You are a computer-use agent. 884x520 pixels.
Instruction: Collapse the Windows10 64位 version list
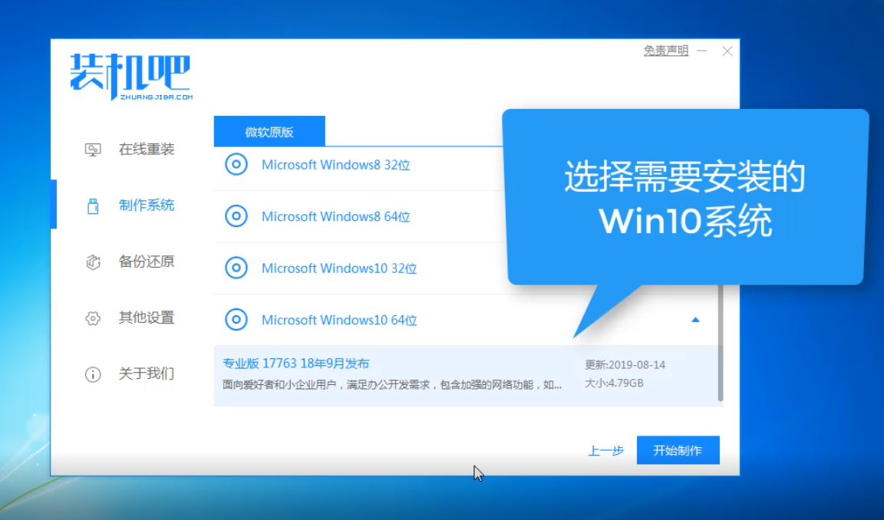tap(694, 320)
